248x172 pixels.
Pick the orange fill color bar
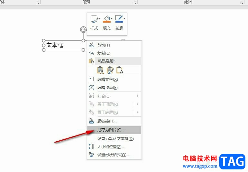pos(107,22)
